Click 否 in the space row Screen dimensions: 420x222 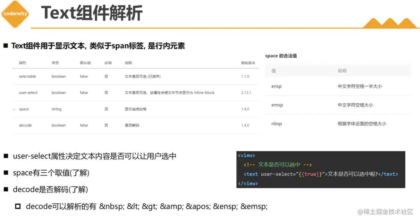click(106, 109)
